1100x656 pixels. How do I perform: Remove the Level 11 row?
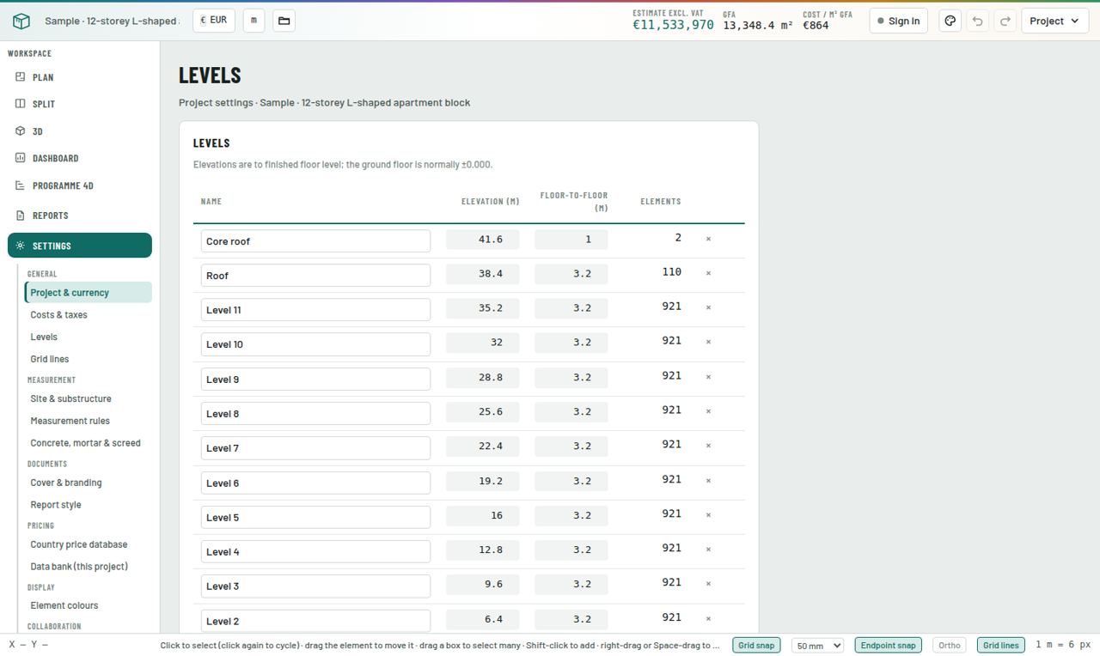[x=708, y=307]
